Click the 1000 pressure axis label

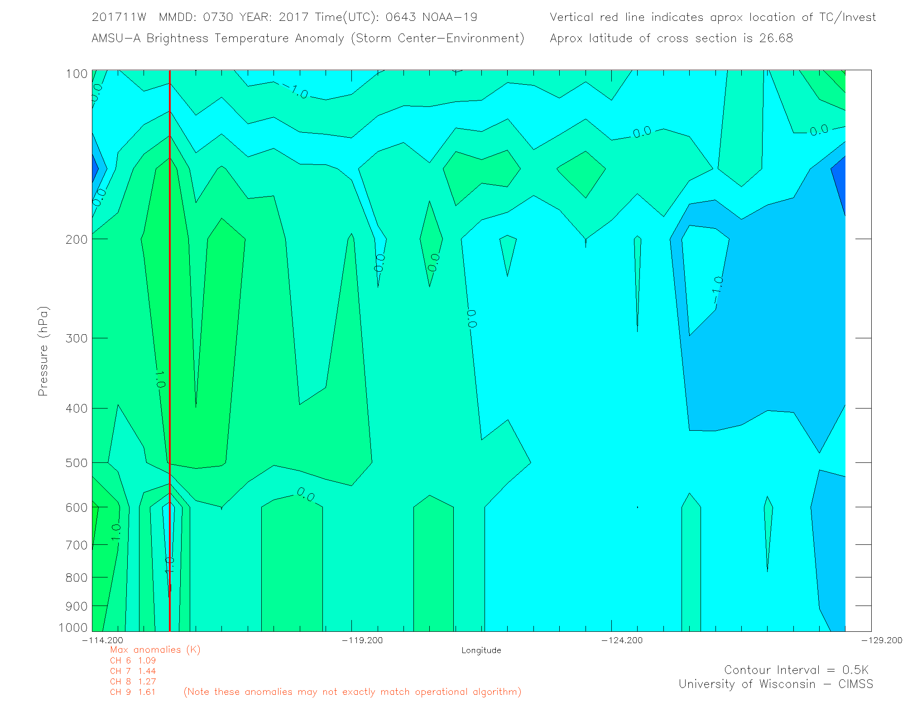pyautogui.click(x=73, y=628)
